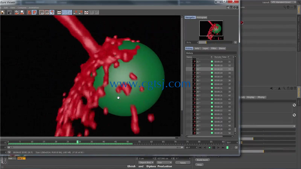The width and height of the screenshot is (301, 169).
Task: Click the Name column header in History
Action: tap(198, 57)
